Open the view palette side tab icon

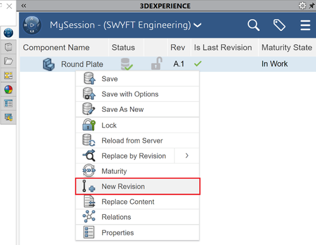coord(8,75)
